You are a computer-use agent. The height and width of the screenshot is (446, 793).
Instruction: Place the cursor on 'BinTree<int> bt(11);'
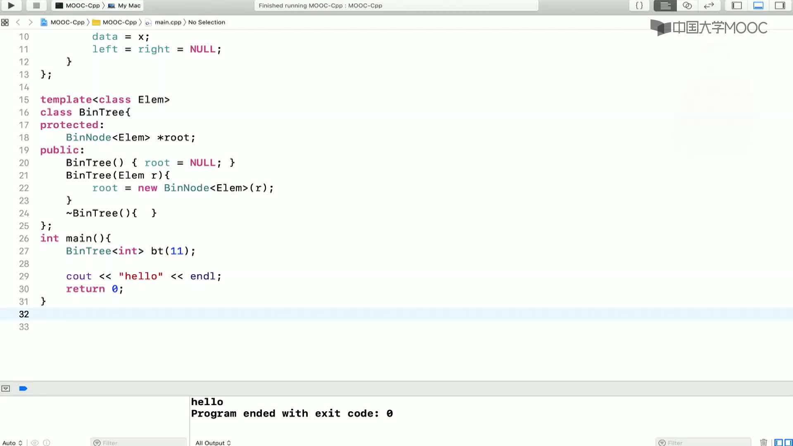pos(131,251)
